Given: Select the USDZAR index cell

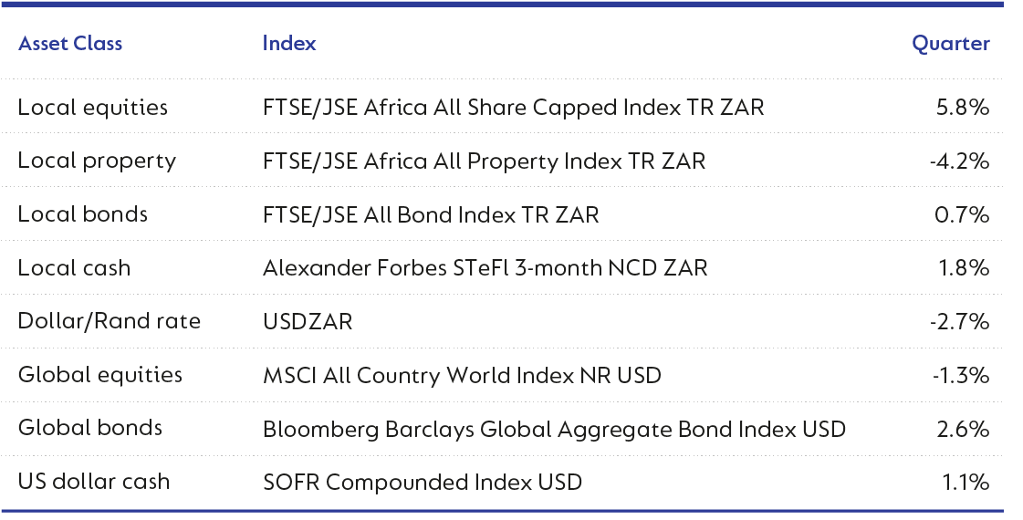Looking at the screenshot, I should click(x=308, y=322).
